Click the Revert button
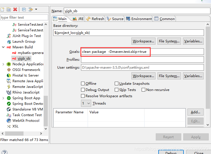 tap(169, 137)
